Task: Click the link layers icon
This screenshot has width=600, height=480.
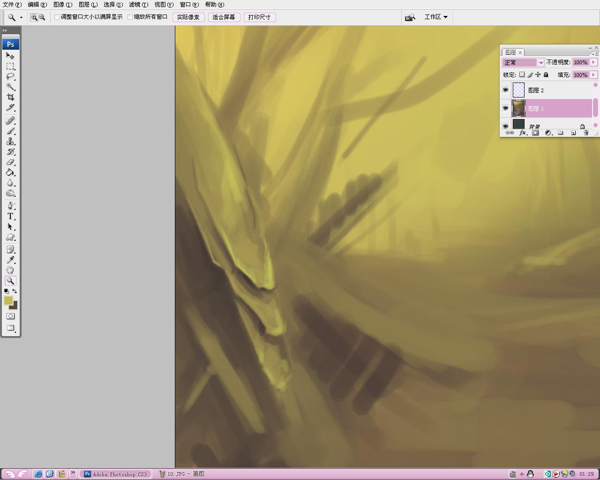Action: [x=509, y=133]
